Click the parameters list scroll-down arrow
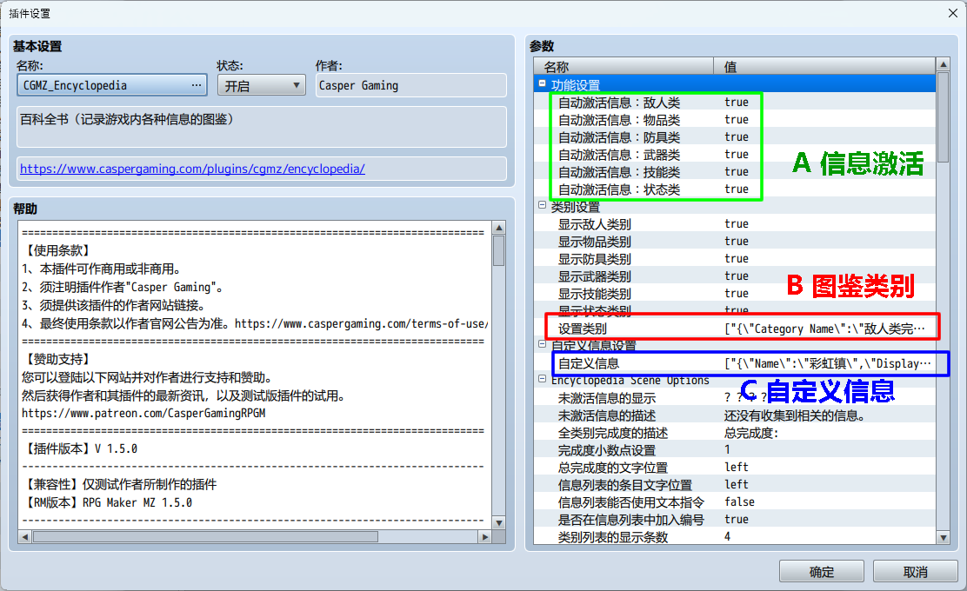The height and width of the screenshot is (591, 967). coord(943,537)
